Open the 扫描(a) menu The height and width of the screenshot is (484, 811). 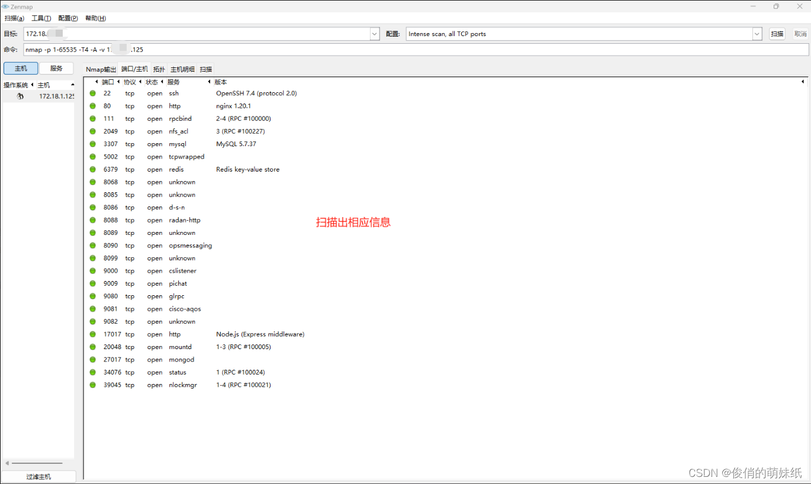click(15, 18)
